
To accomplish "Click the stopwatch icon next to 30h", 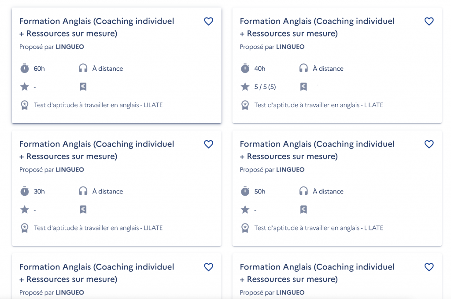I will 25,191.
